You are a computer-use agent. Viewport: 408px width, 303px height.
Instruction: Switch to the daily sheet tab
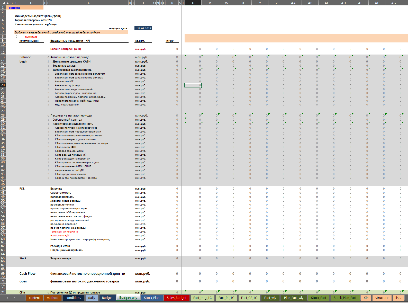(x=92, y=298)
